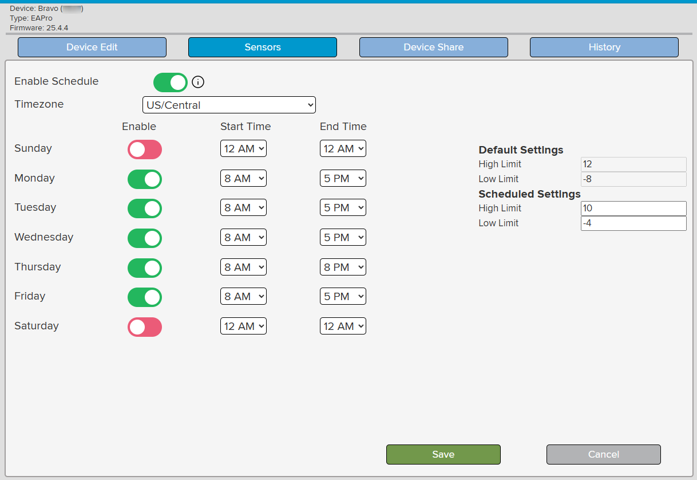The width and height of the screenshot is (697, 480).
Task: Open Monday's Start Time dropdown
Action: pyautogui.click(x=243, y=179)
